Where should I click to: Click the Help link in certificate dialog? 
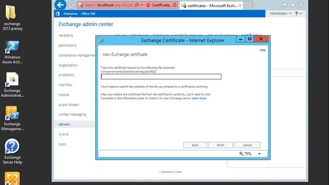click(263, 50)
